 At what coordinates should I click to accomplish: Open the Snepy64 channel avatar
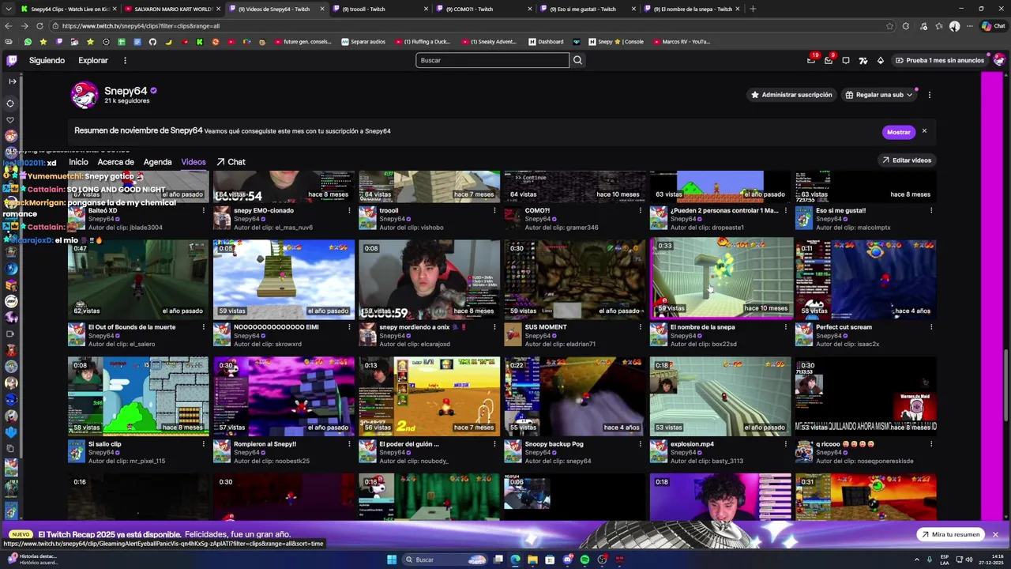tap(85, 95)
